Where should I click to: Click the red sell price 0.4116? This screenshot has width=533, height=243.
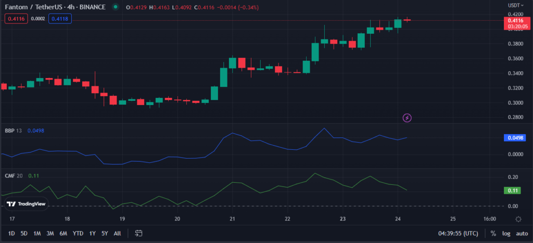pyautogui.click(x=16, y=19)
